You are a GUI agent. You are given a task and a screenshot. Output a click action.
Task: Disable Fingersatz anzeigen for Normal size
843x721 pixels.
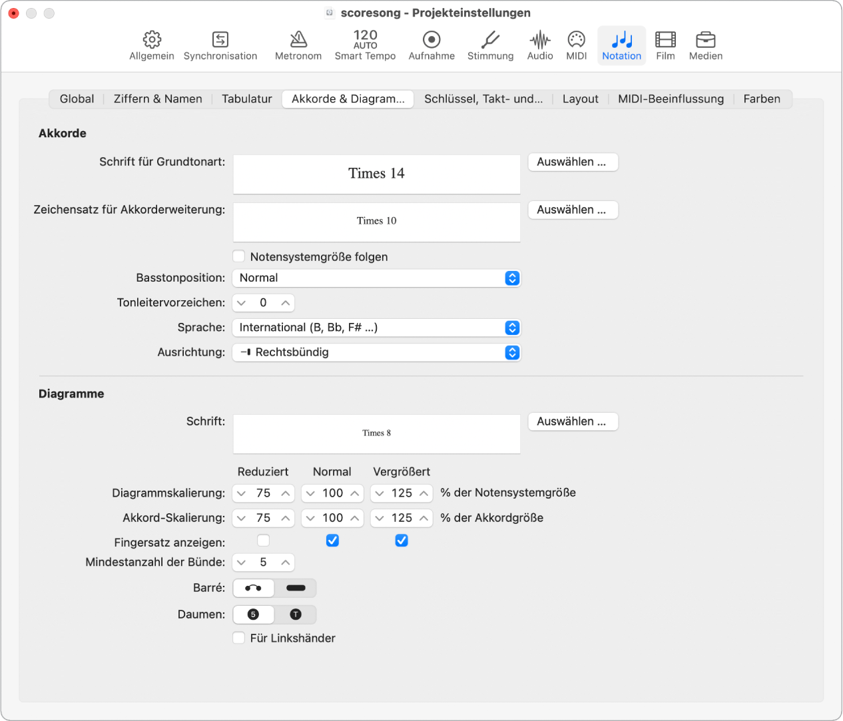coord(332,541)
